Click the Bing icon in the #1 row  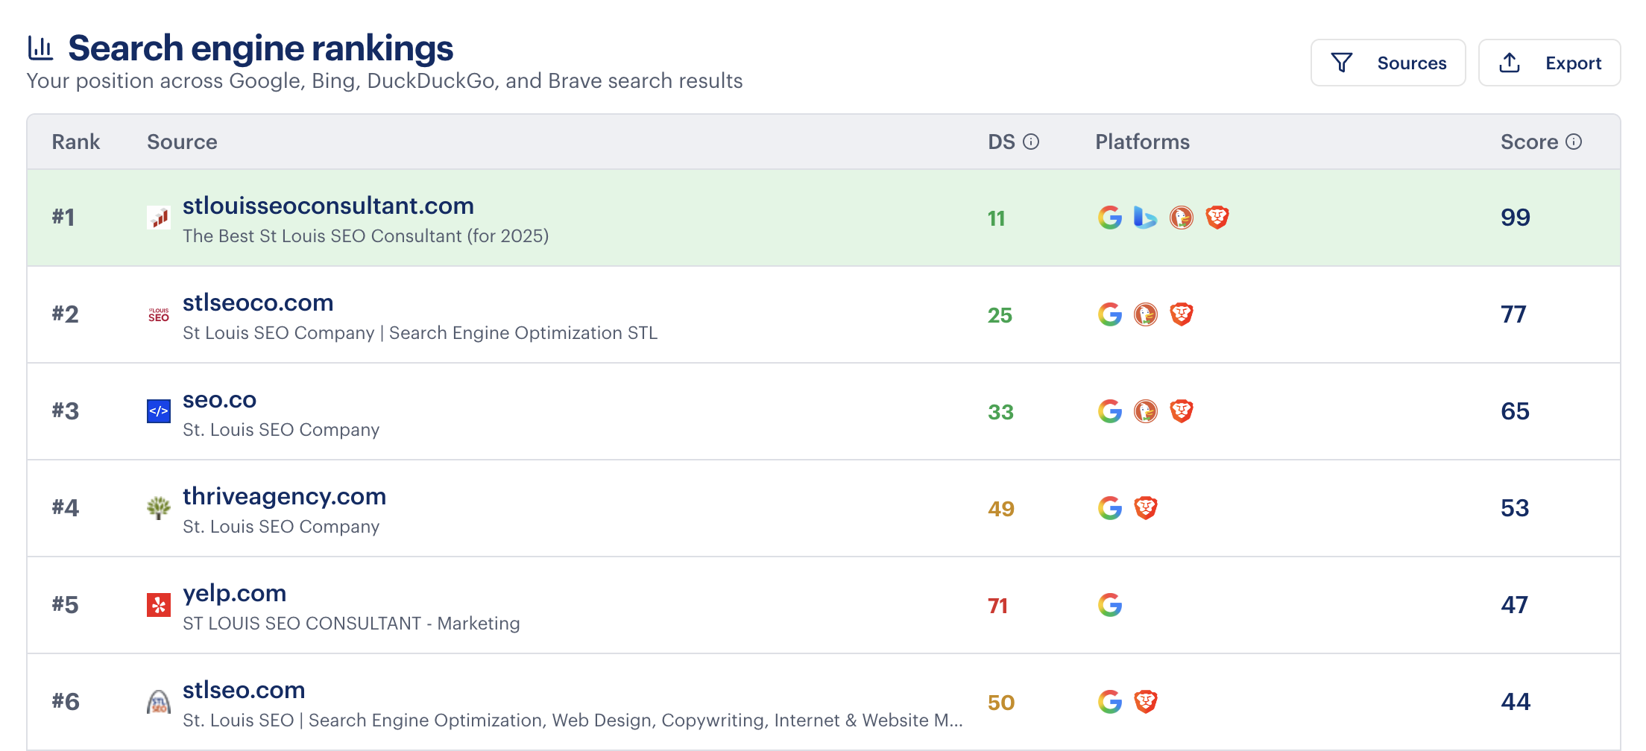pyautogui.click(x=1146, y=218)
